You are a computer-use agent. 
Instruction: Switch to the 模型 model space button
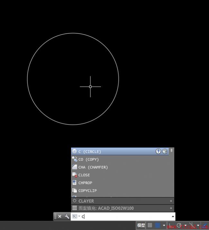[x=141, y=225]
